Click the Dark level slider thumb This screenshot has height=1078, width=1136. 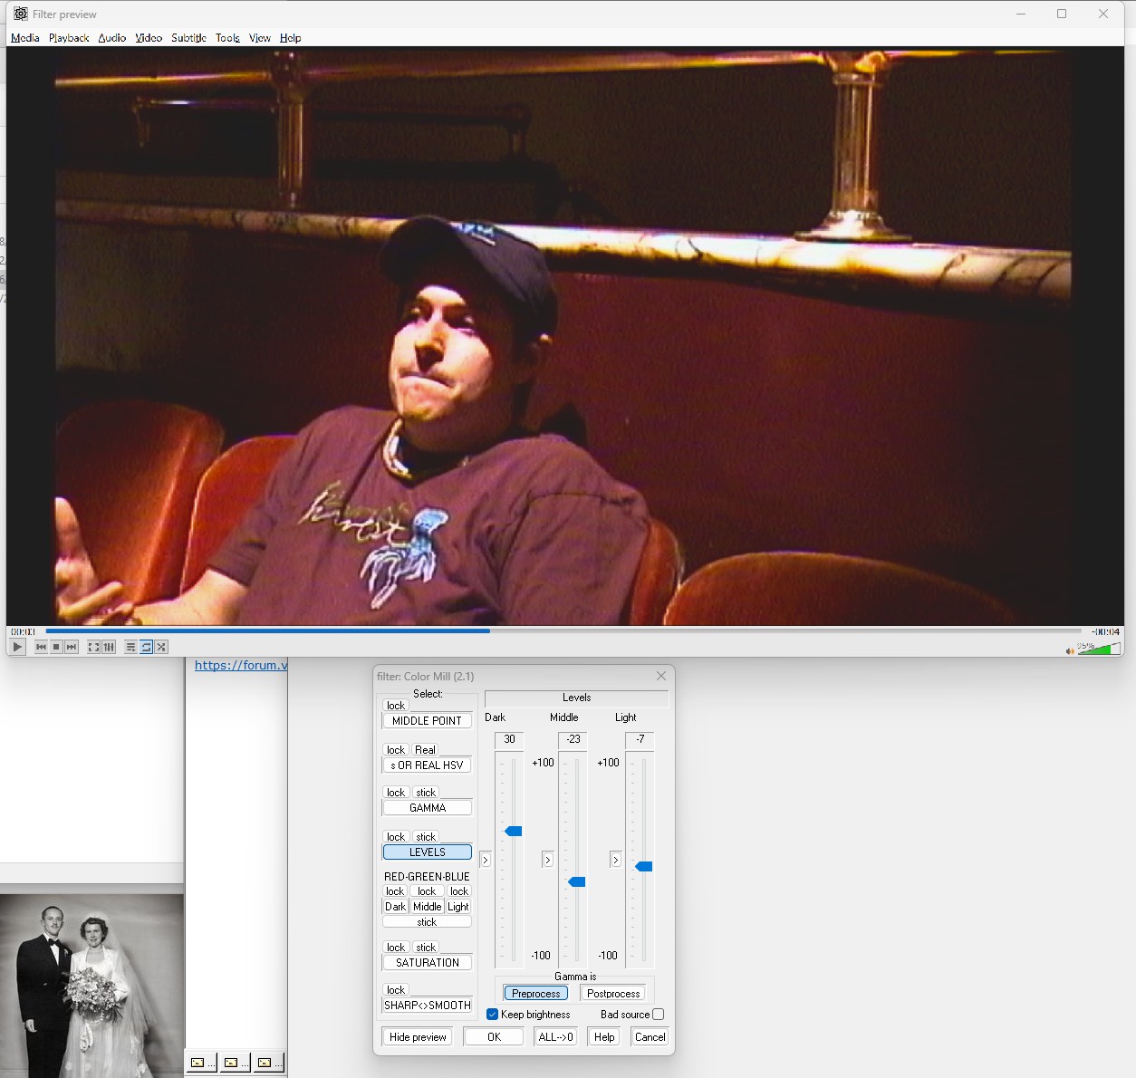tap(514, 832)
